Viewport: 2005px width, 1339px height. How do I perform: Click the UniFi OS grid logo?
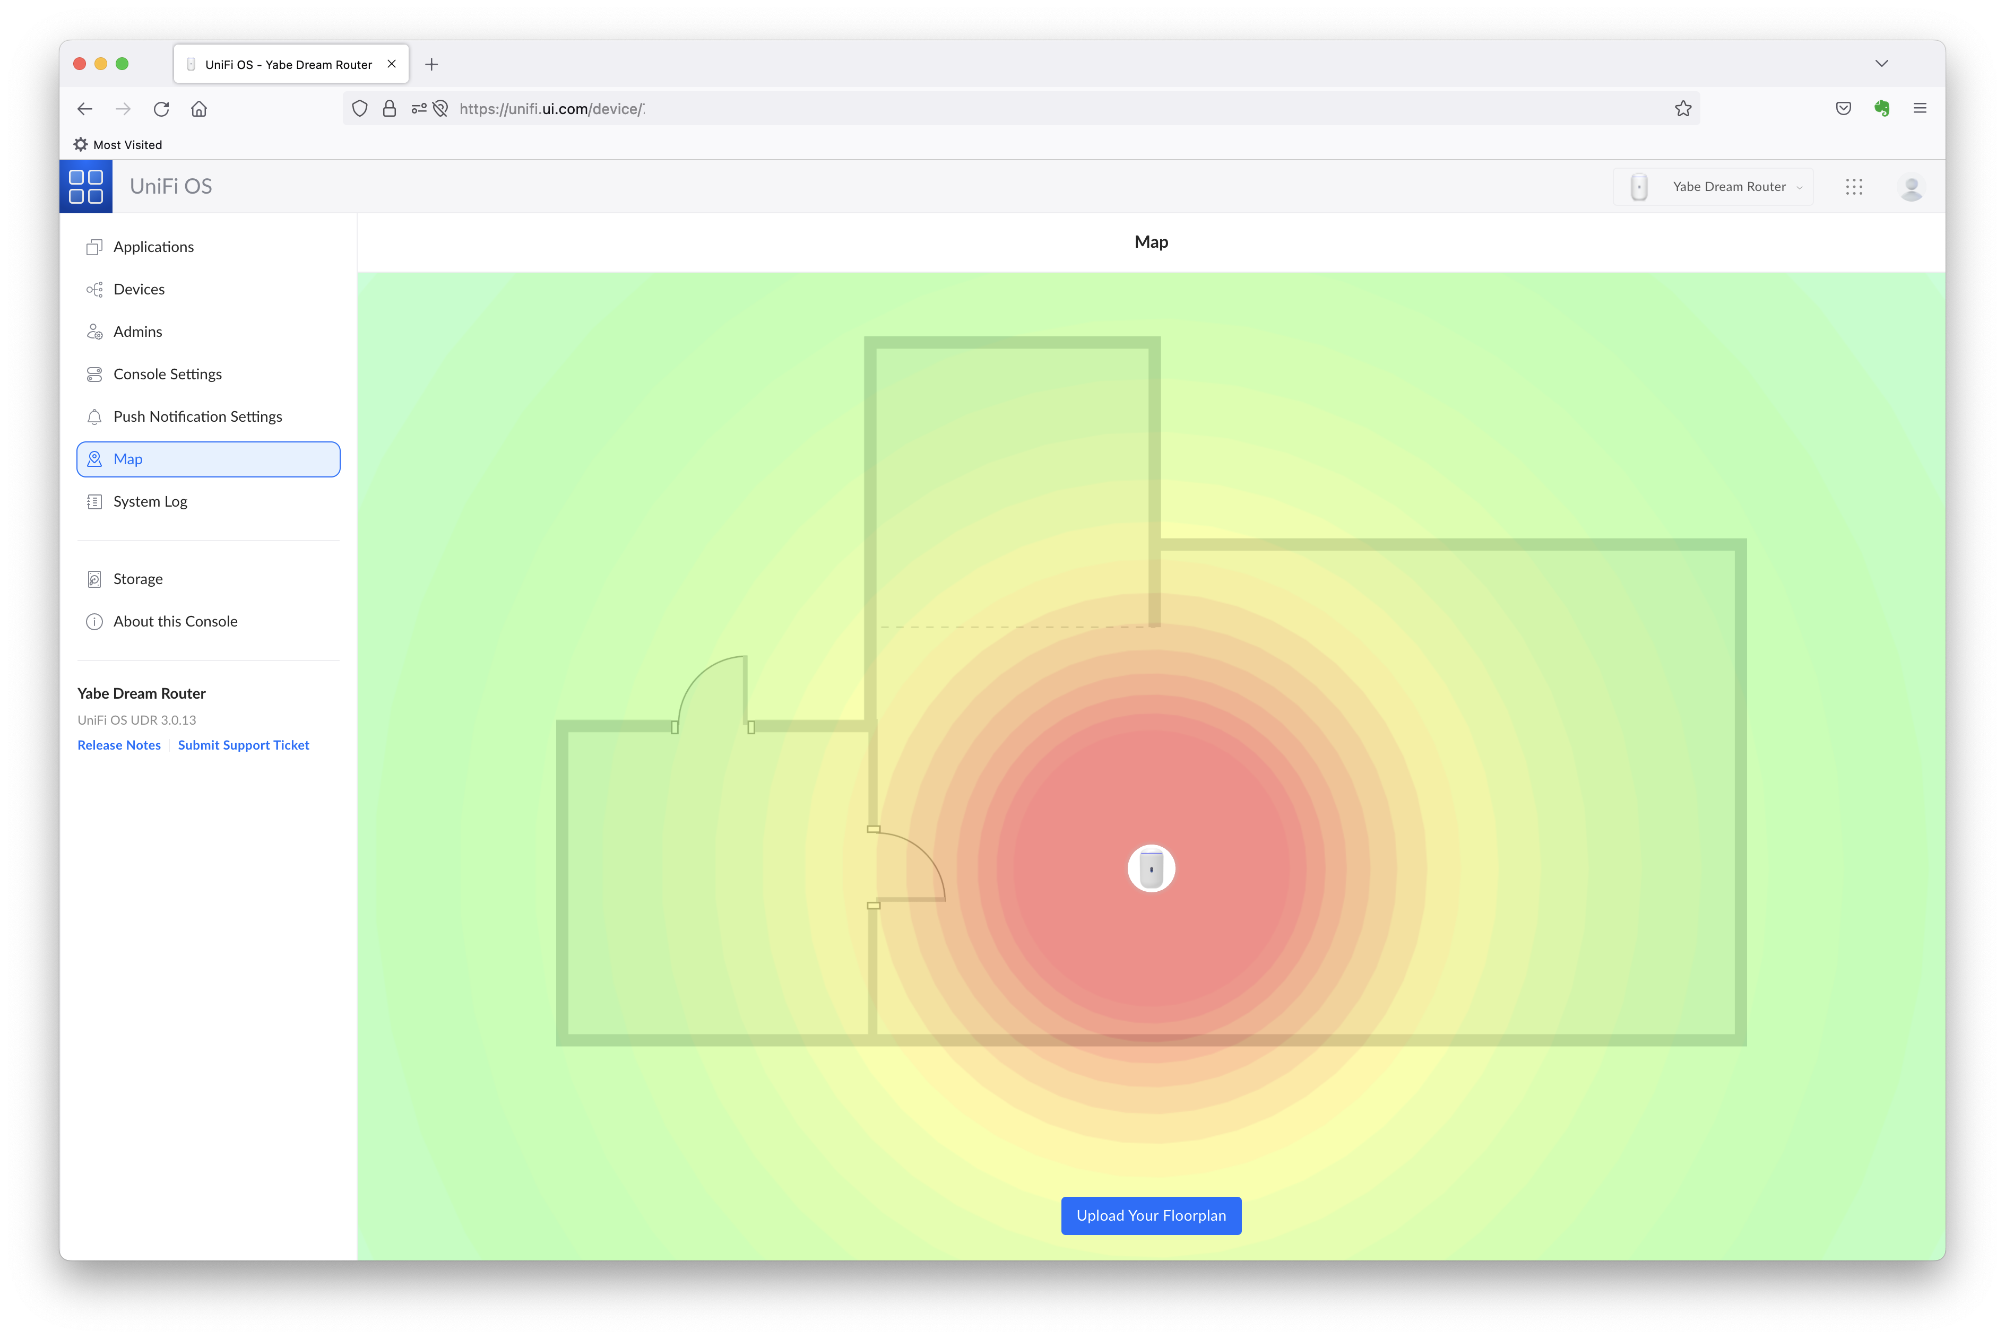pyautogui.click(x=85, y=186)
